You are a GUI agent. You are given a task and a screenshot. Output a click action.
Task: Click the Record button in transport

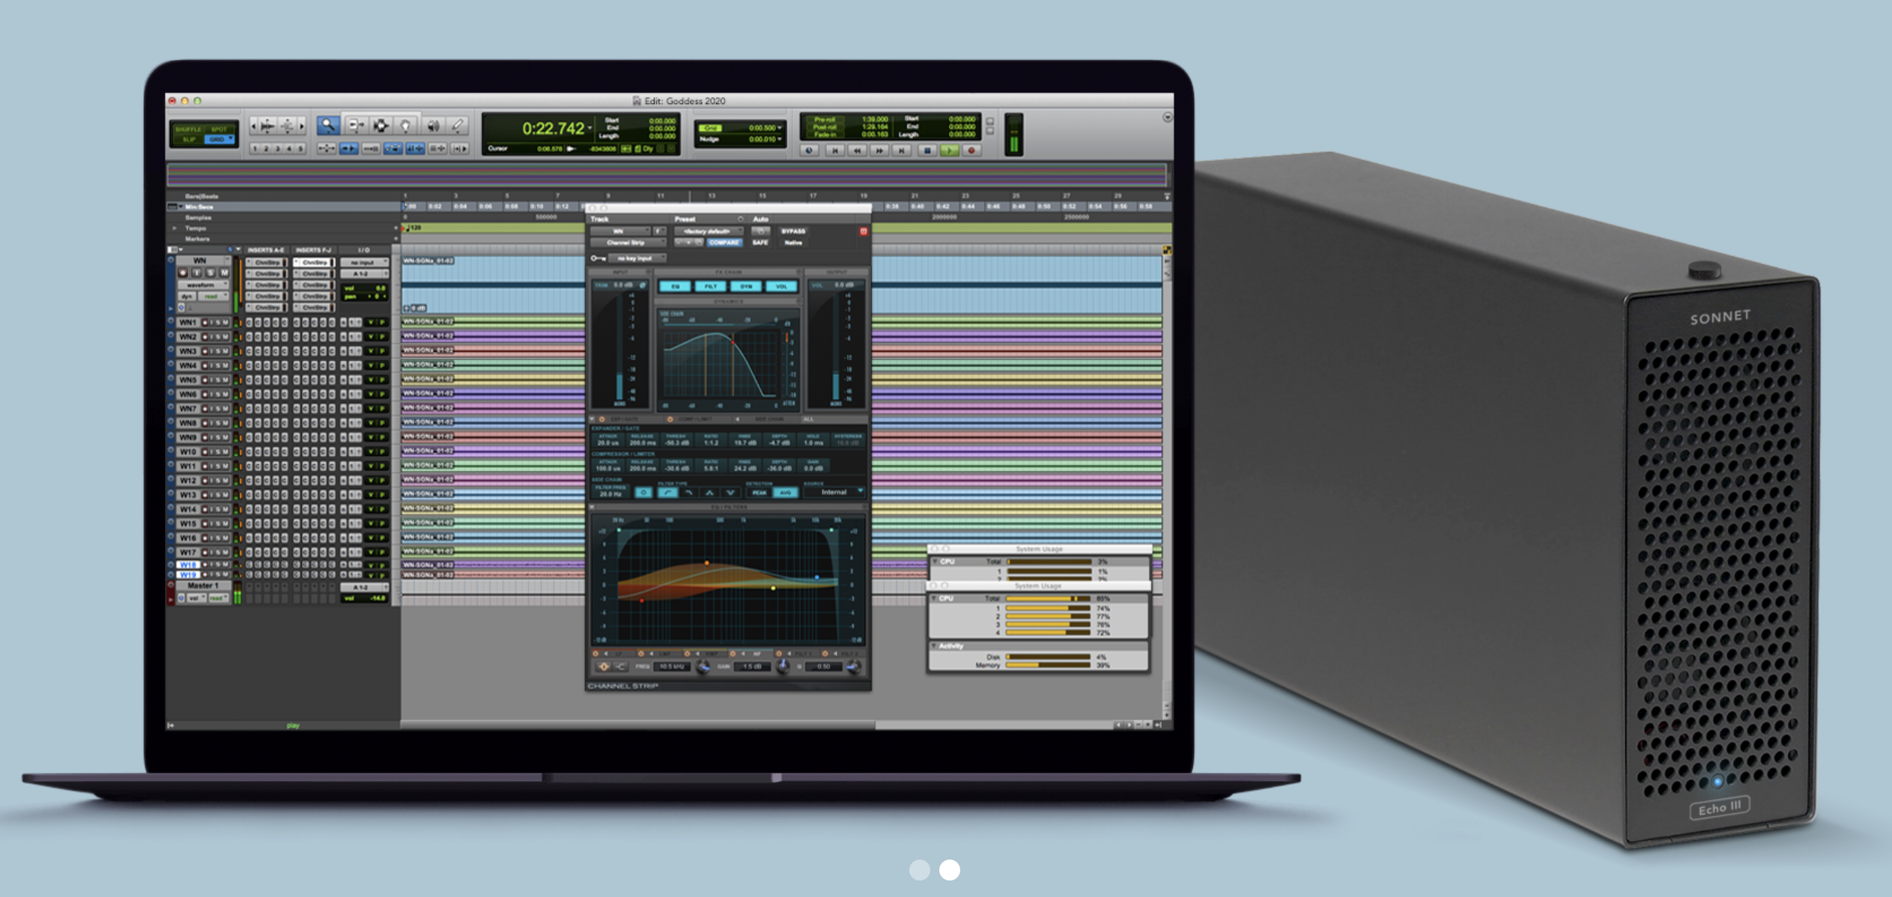point(971,150)
